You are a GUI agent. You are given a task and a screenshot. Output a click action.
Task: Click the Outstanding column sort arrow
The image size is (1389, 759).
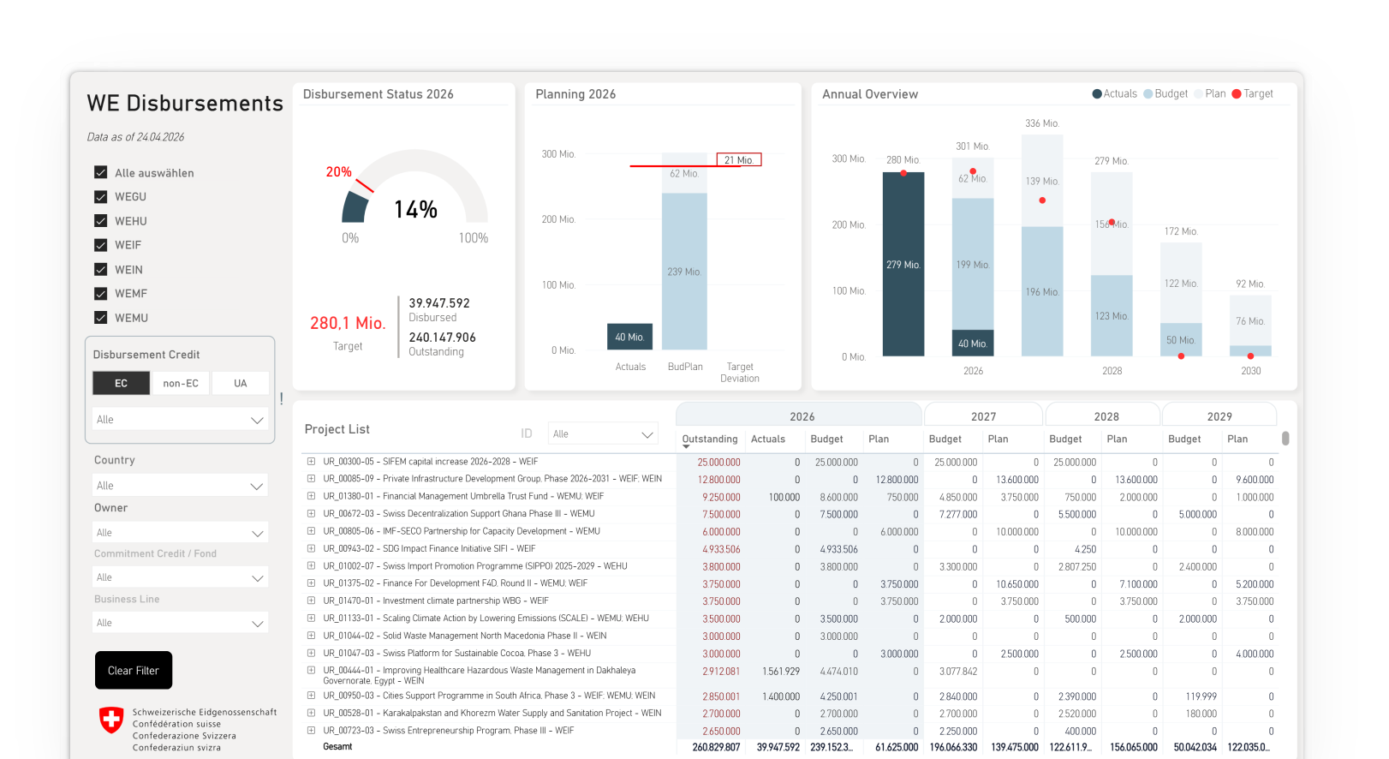tap(686, 447)
